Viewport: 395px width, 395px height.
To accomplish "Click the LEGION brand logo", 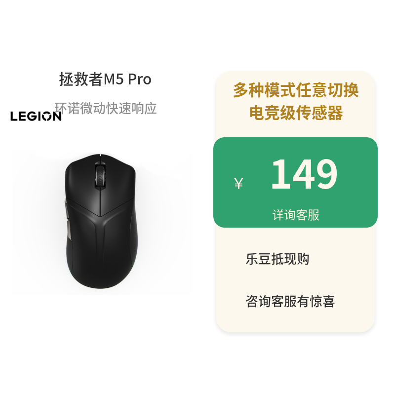I will [36, 116].
